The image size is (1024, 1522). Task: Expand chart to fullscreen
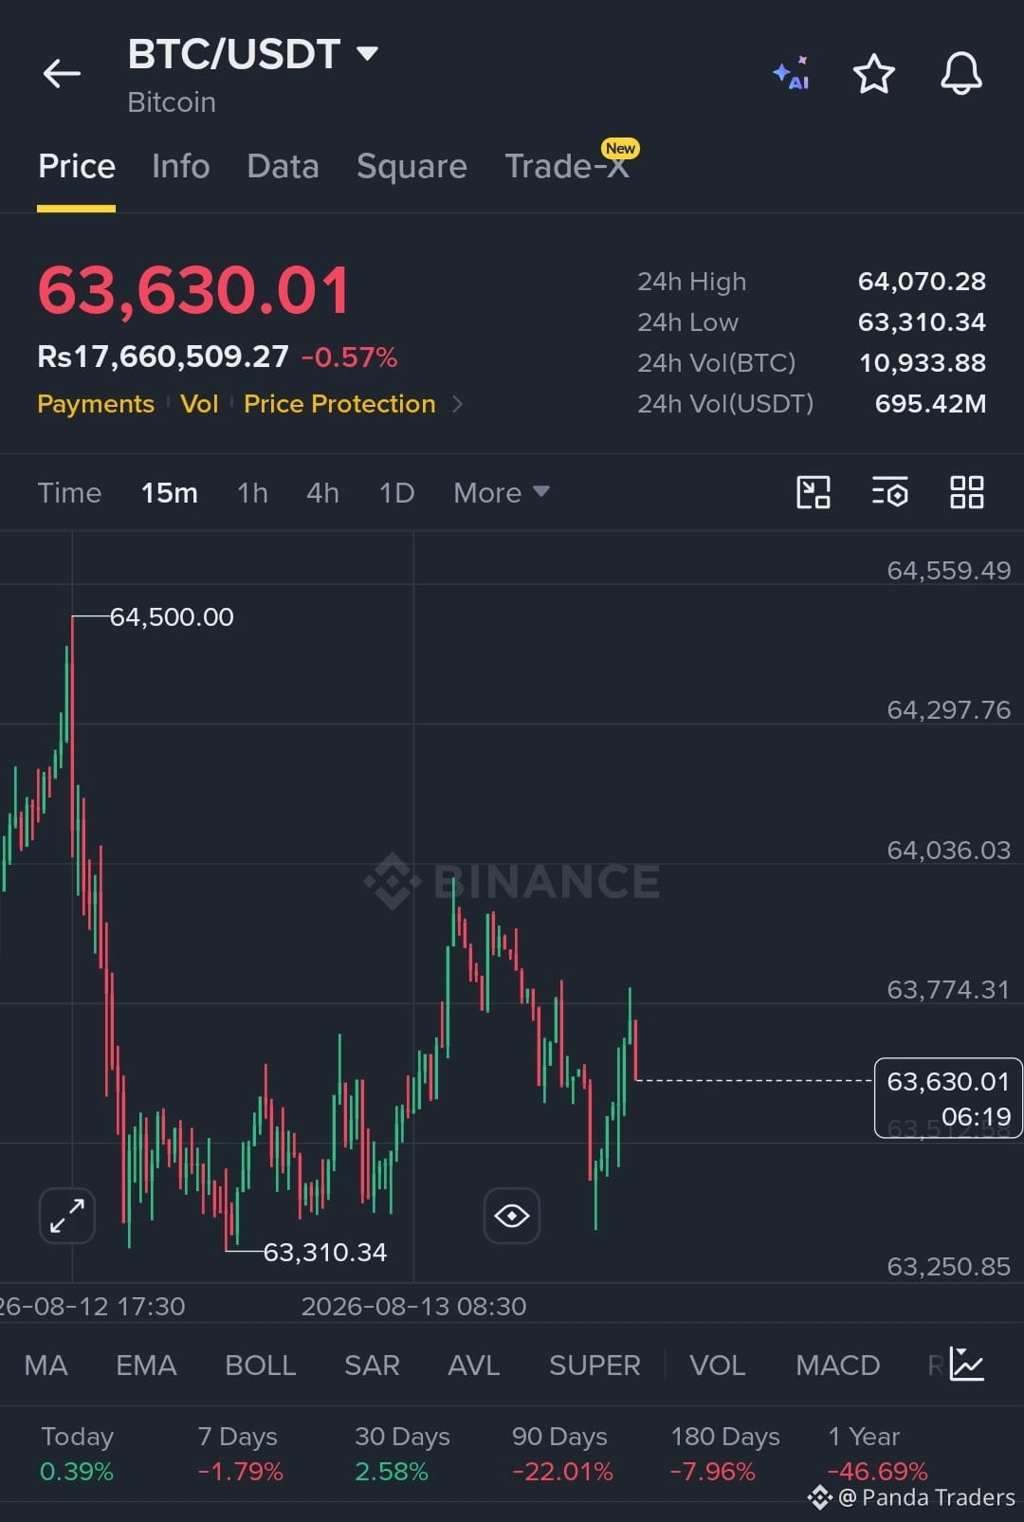(67, 1215)
